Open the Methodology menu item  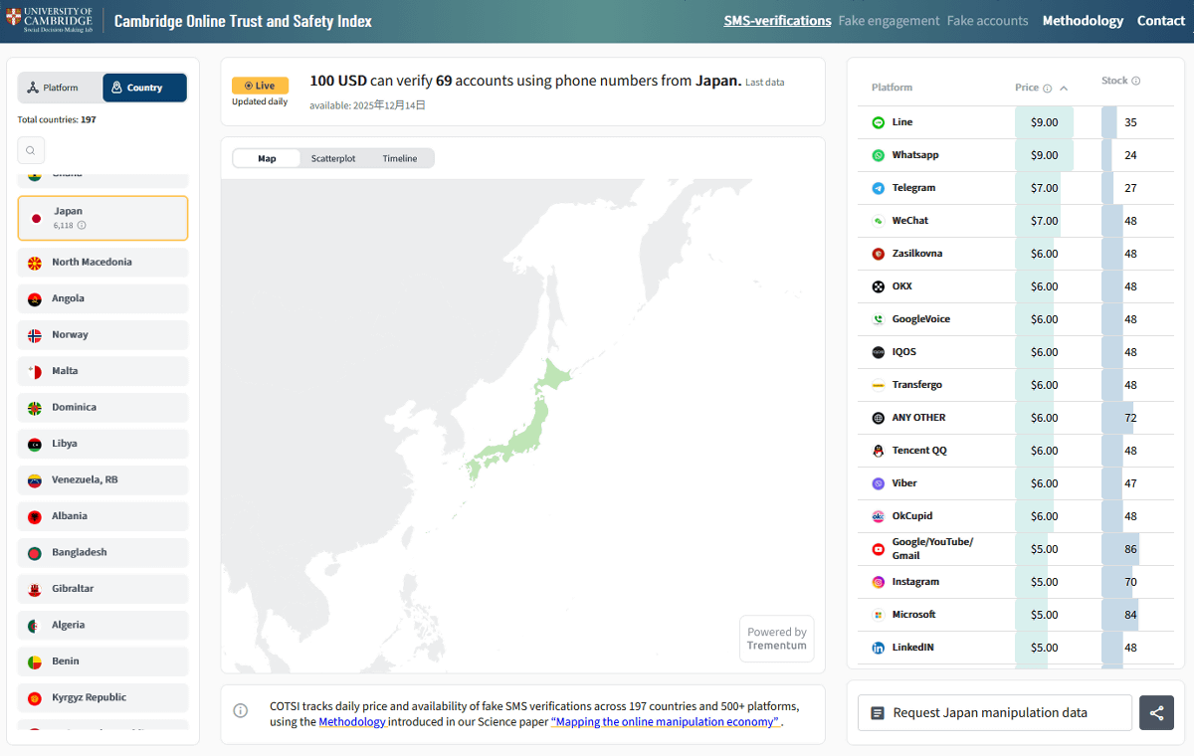1083,21
